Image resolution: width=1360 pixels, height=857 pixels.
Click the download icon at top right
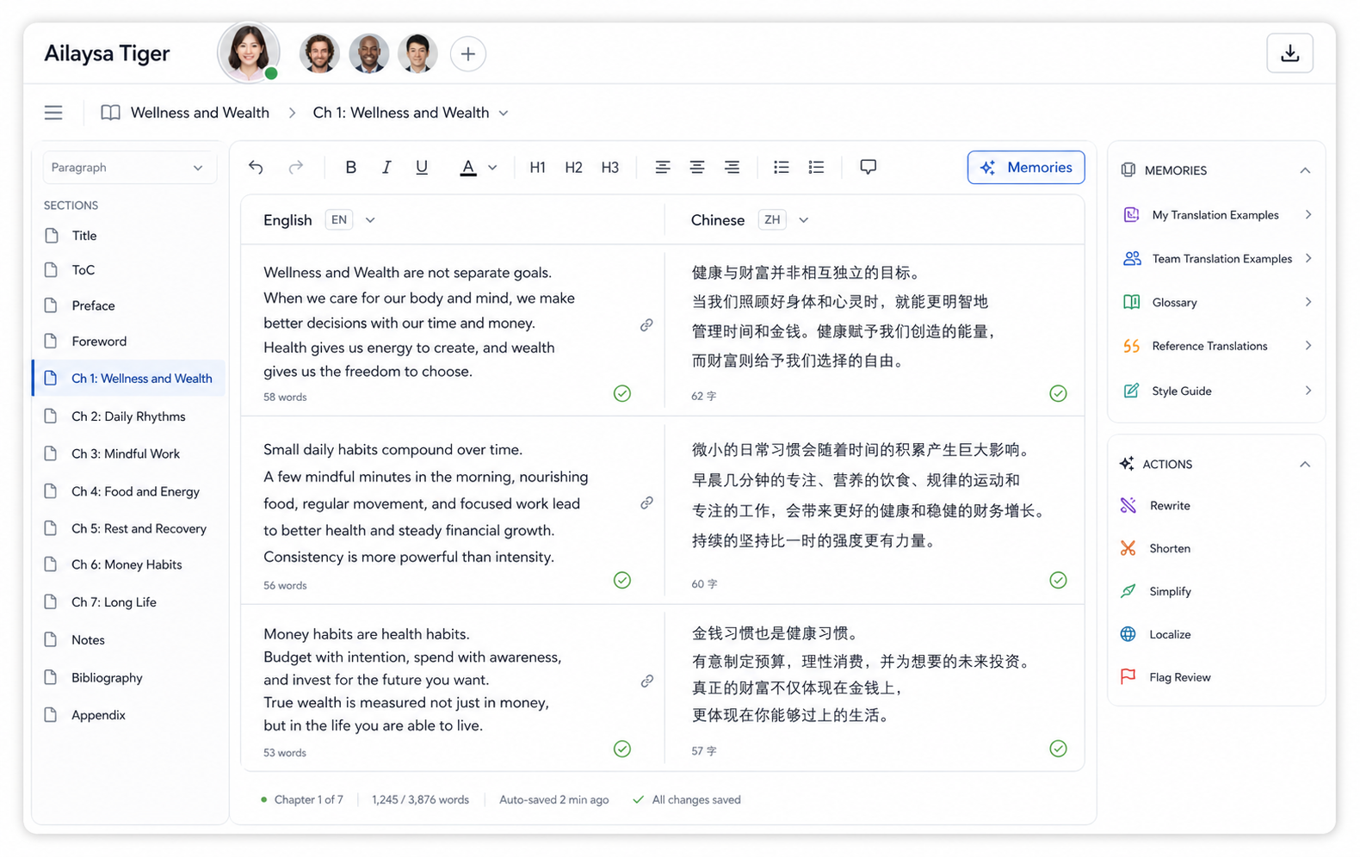(x=1289, y=53)
